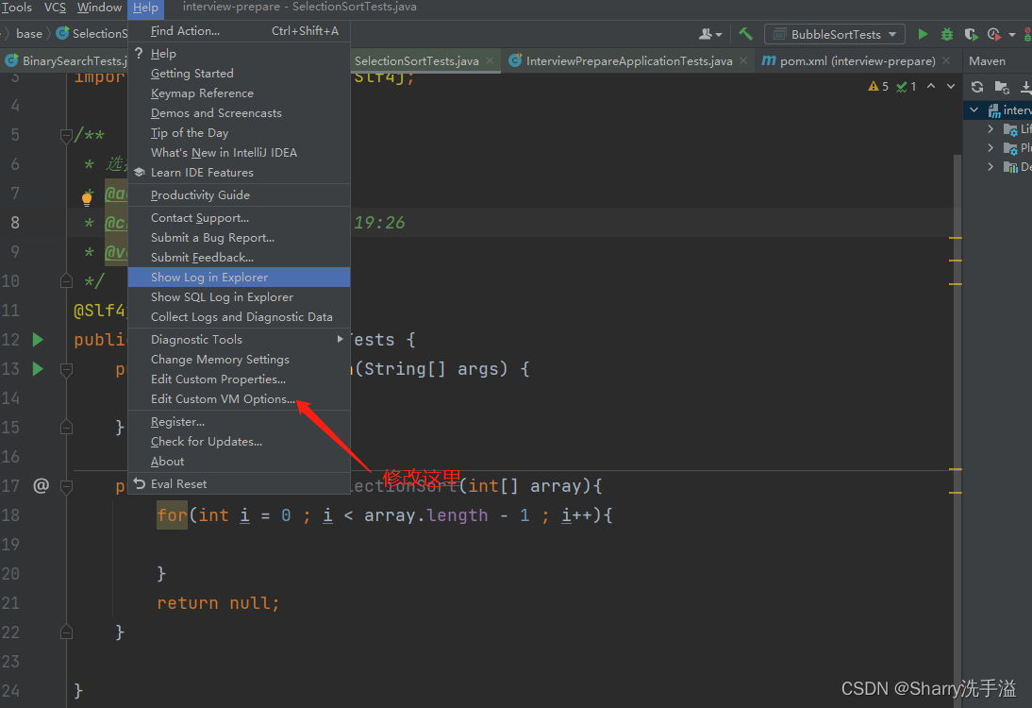The height and width of the screenshot is (708, 1032).
Task: Click the Maven tool window title
Action: [987, 60]
